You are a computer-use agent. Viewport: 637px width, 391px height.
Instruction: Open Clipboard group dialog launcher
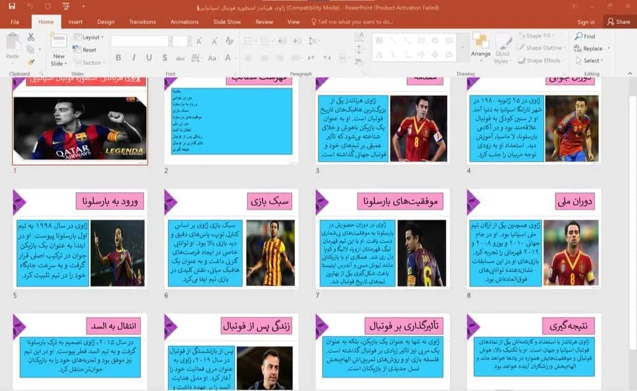[x=41, y=74]
